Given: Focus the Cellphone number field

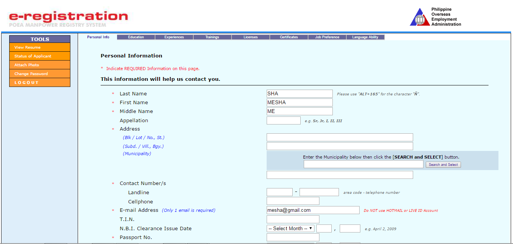Looking at the screenshot, I should point(292,201).
